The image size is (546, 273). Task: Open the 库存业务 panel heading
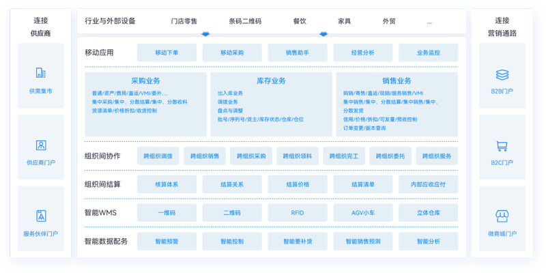coord(271,81)
